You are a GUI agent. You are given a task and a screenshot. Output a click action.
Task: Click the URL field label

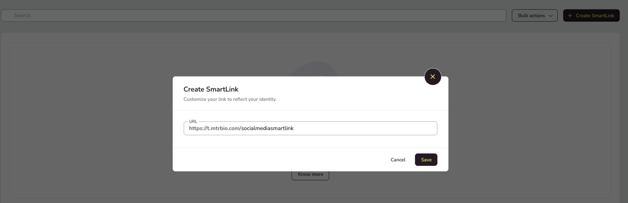[x=193, y=121]
